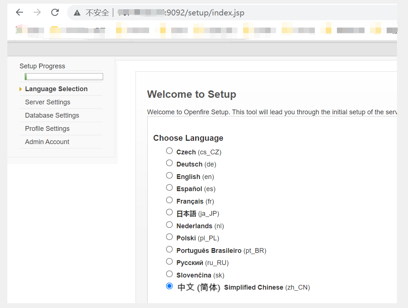Click the Choose Language heading
Image resolution: width=408 pixels, height=308 pixels.
tap(188, 138)
